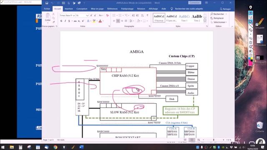Viewport: 267px width, 150px height.
Task: Open the AMIGA.docx file on the desktop
Action: [260, 40]
